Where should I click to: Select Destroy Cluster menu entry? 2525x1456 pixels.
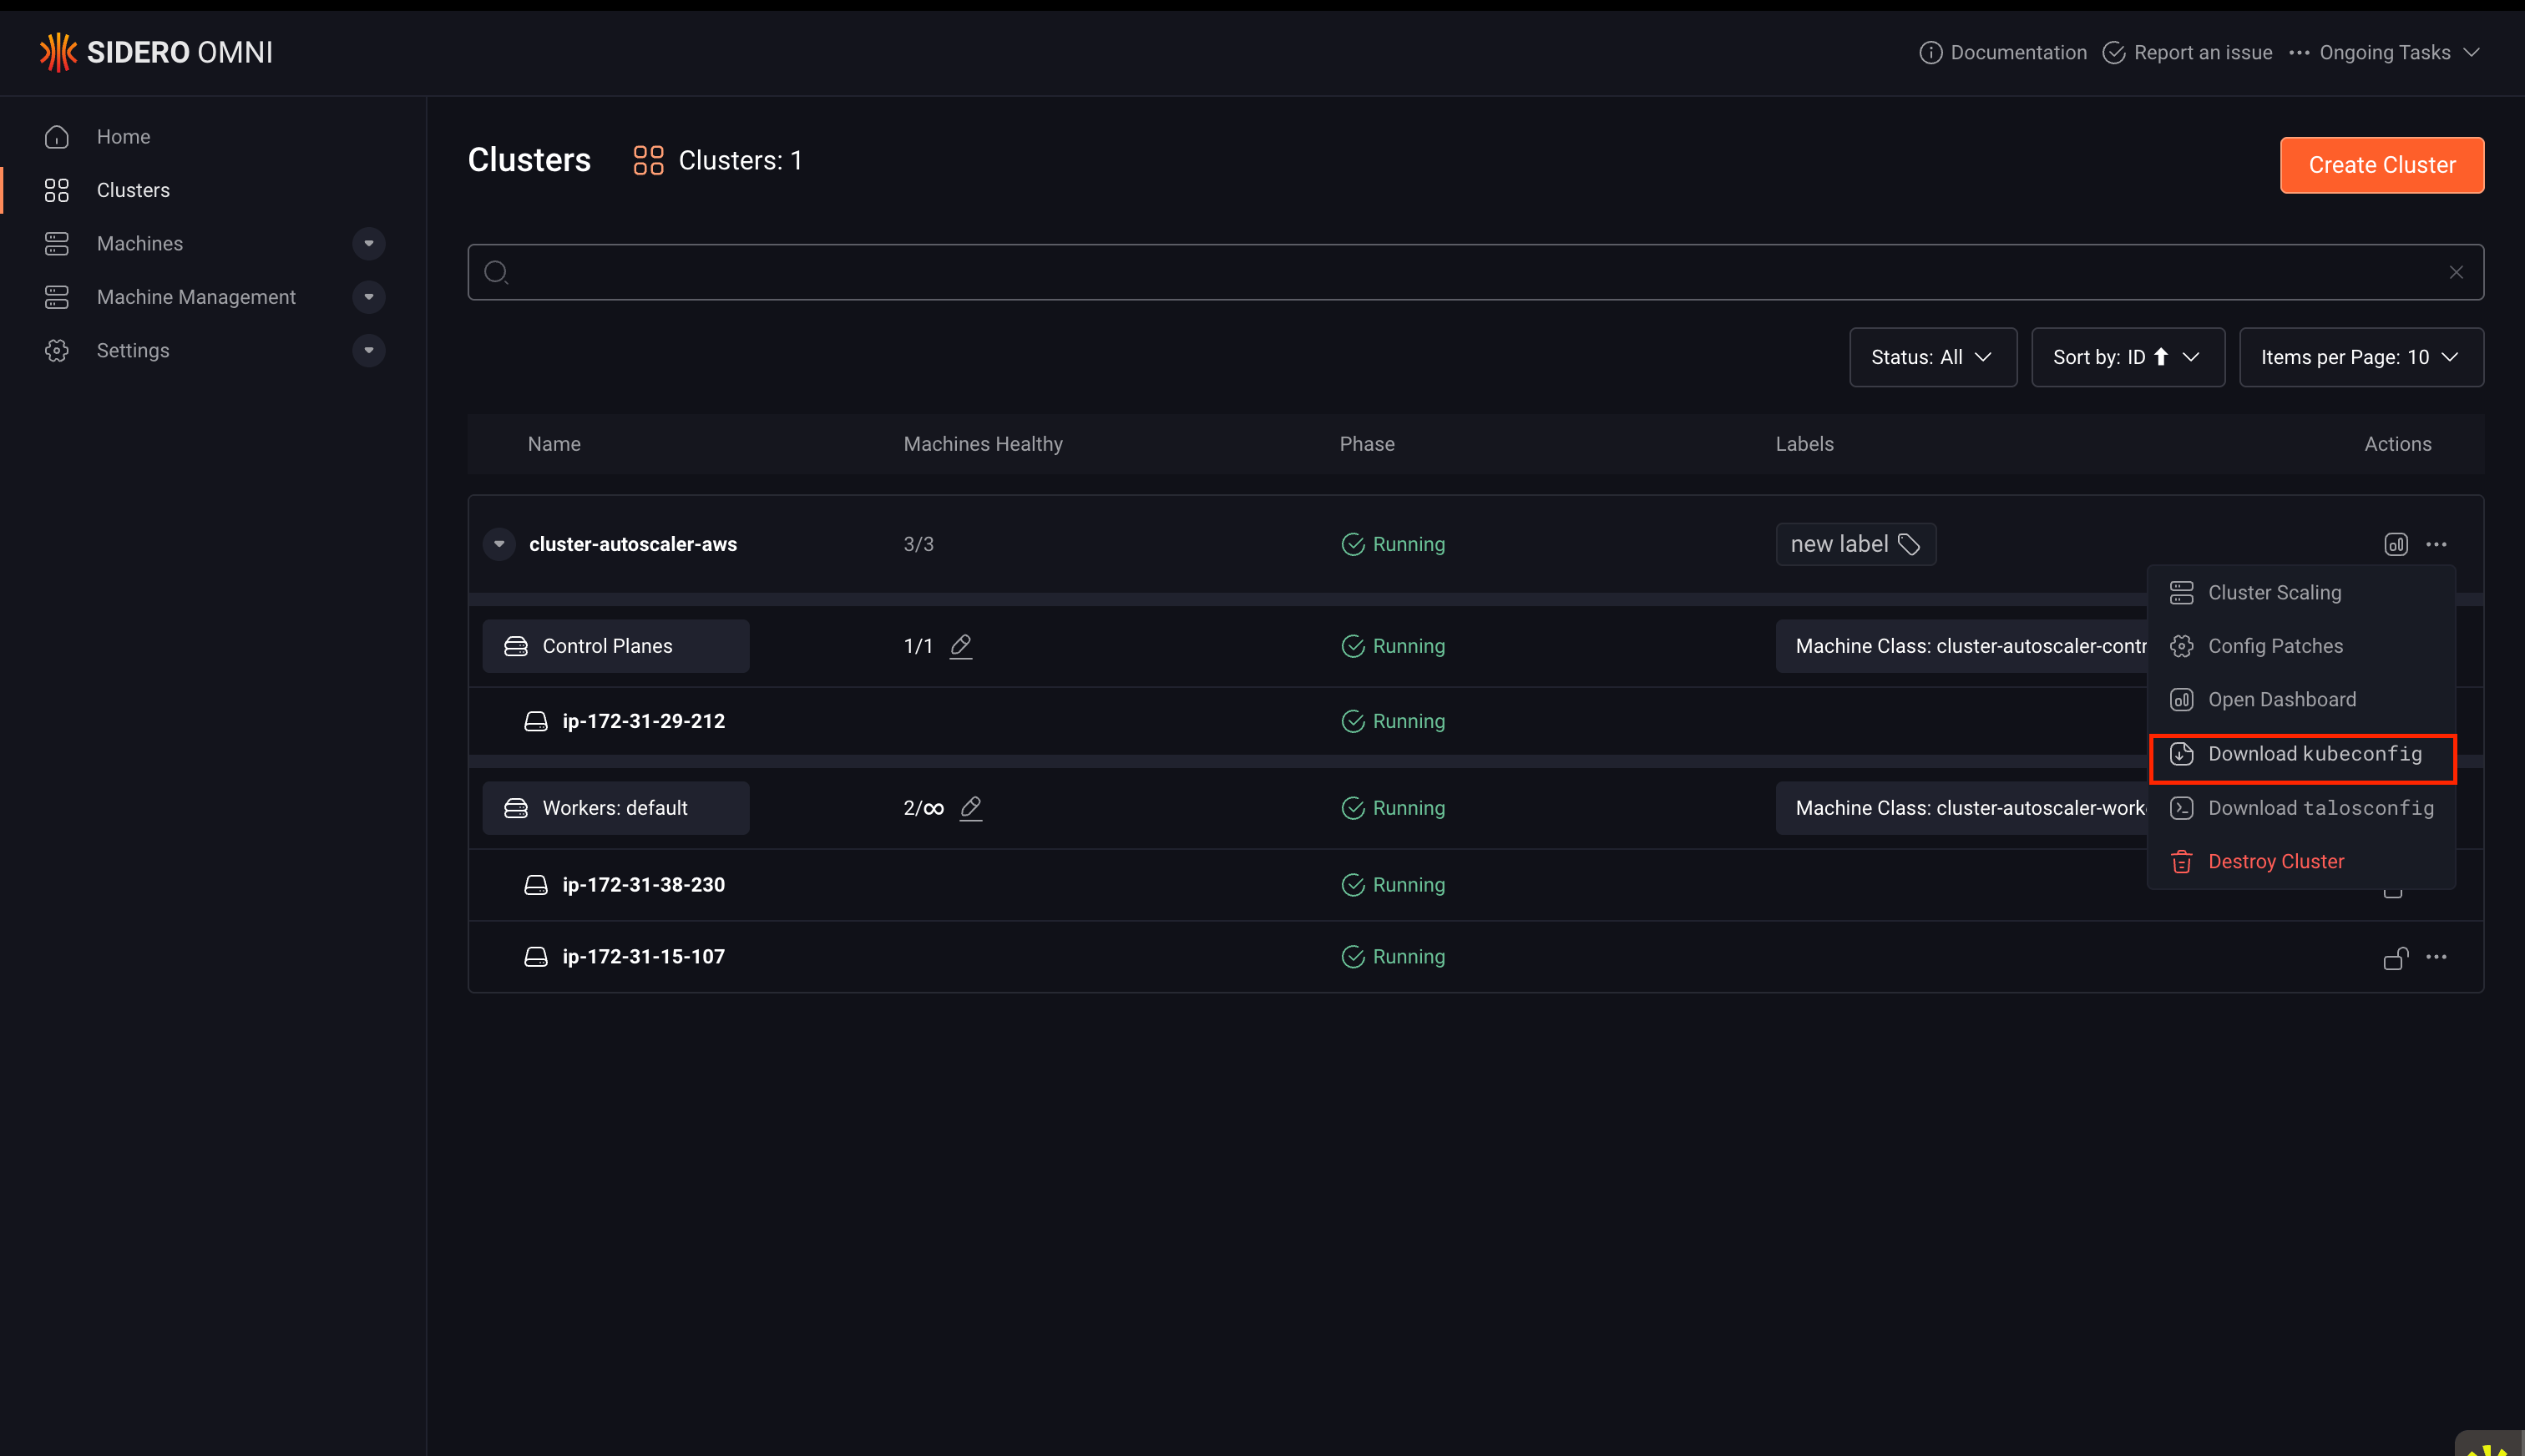click(x=2301, y=861)
